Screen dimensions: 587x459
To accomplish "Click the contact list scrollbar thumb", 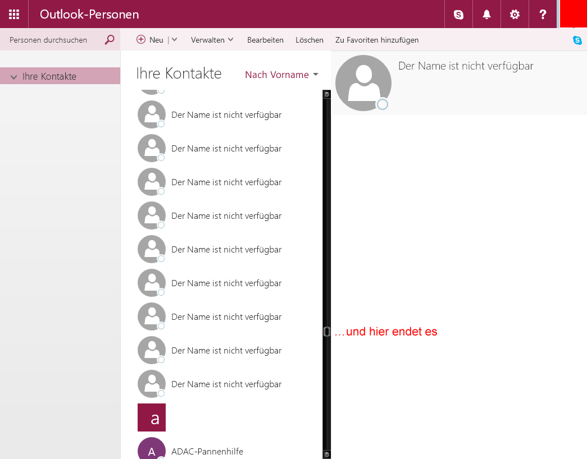I will pos(326,332).
